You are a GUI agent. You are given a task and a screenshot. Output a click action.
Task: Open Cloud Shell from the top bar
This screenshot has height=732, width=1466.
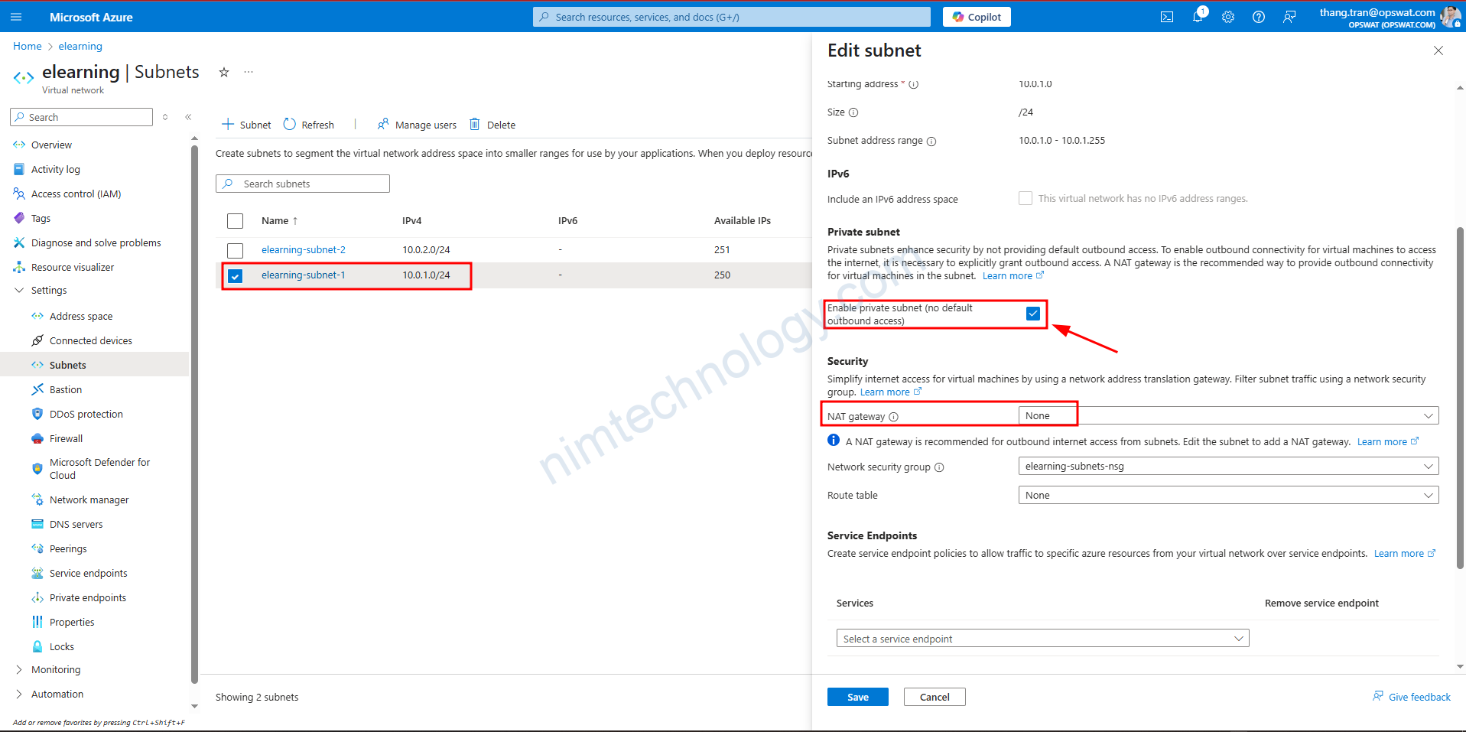pos(1167,17)
